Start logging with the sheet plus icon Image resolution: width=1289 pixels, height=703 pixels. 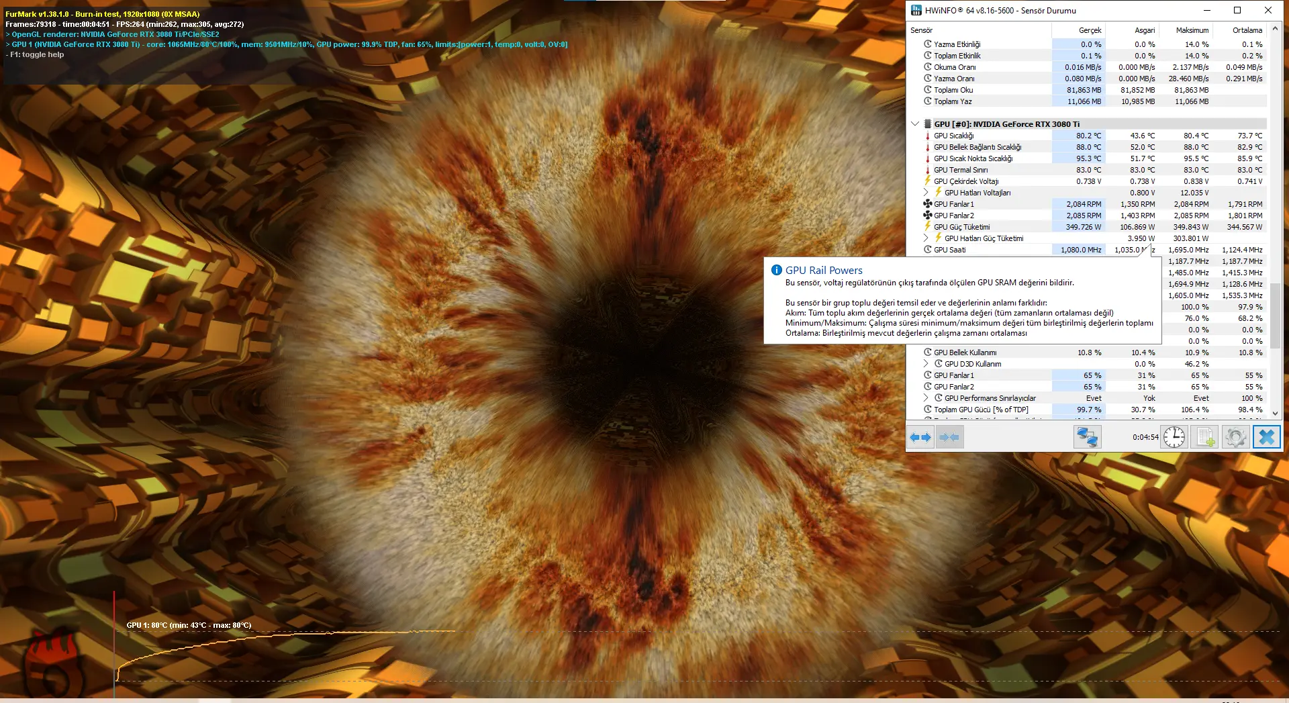pyautogui.click(x=1205, y=437)
